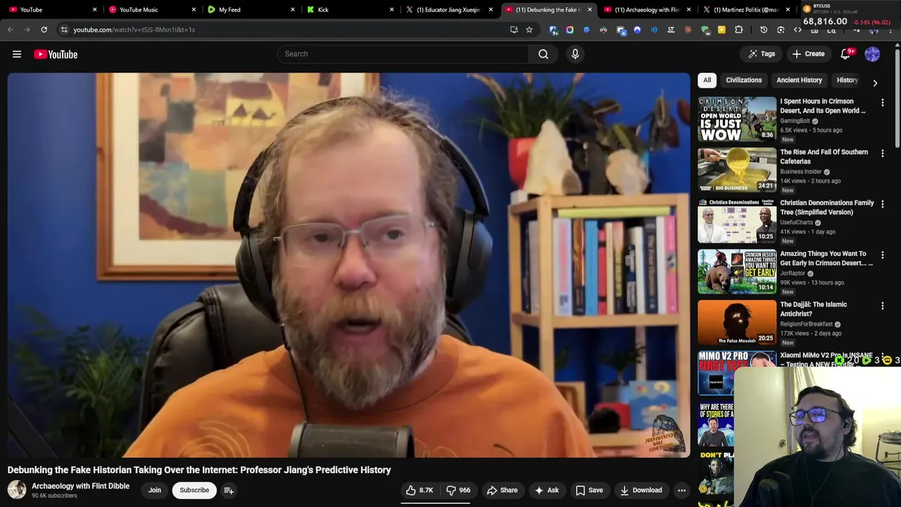Switch to the Kick browser tab

coord(350,10)
